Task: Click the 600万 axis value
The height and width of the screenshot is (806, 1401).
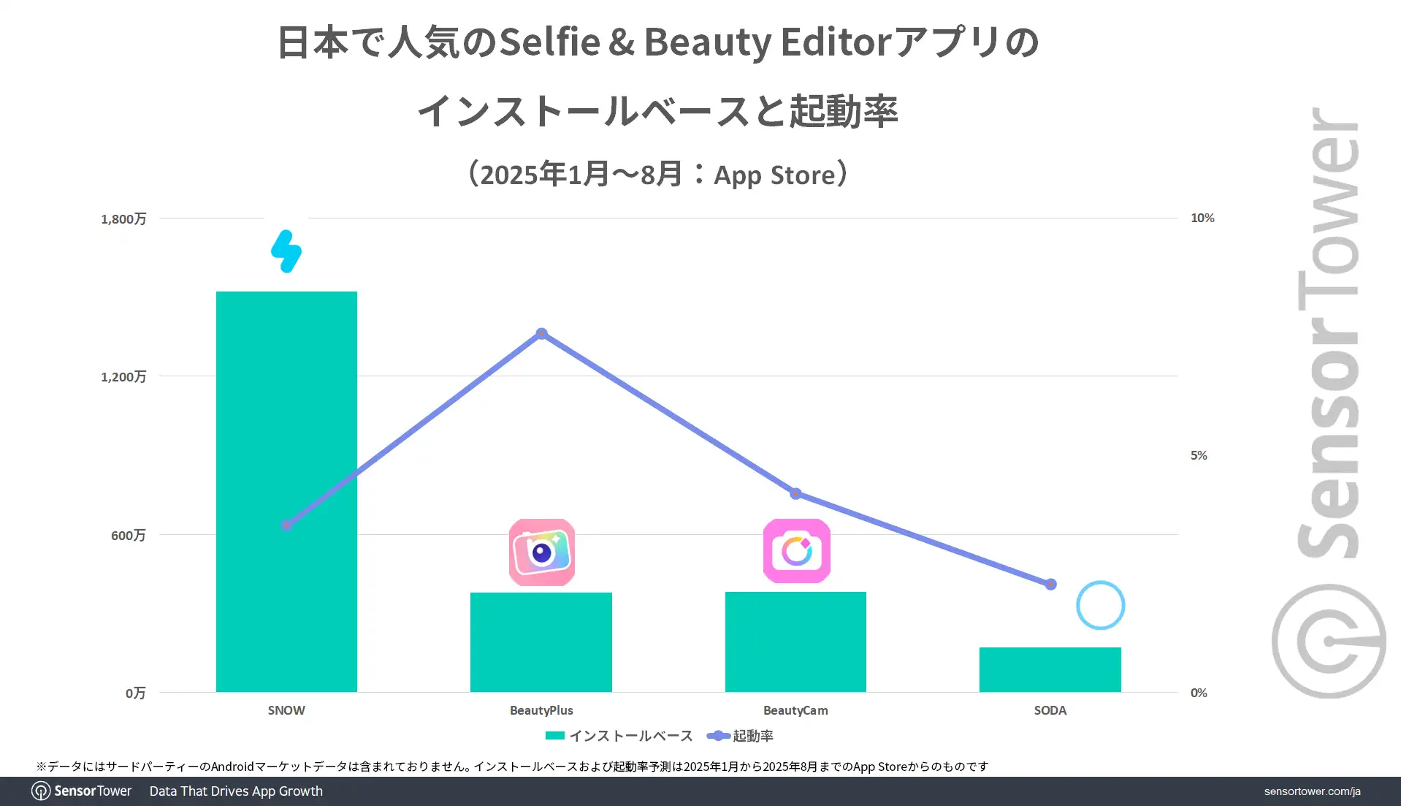Action: tap(129, 536)
